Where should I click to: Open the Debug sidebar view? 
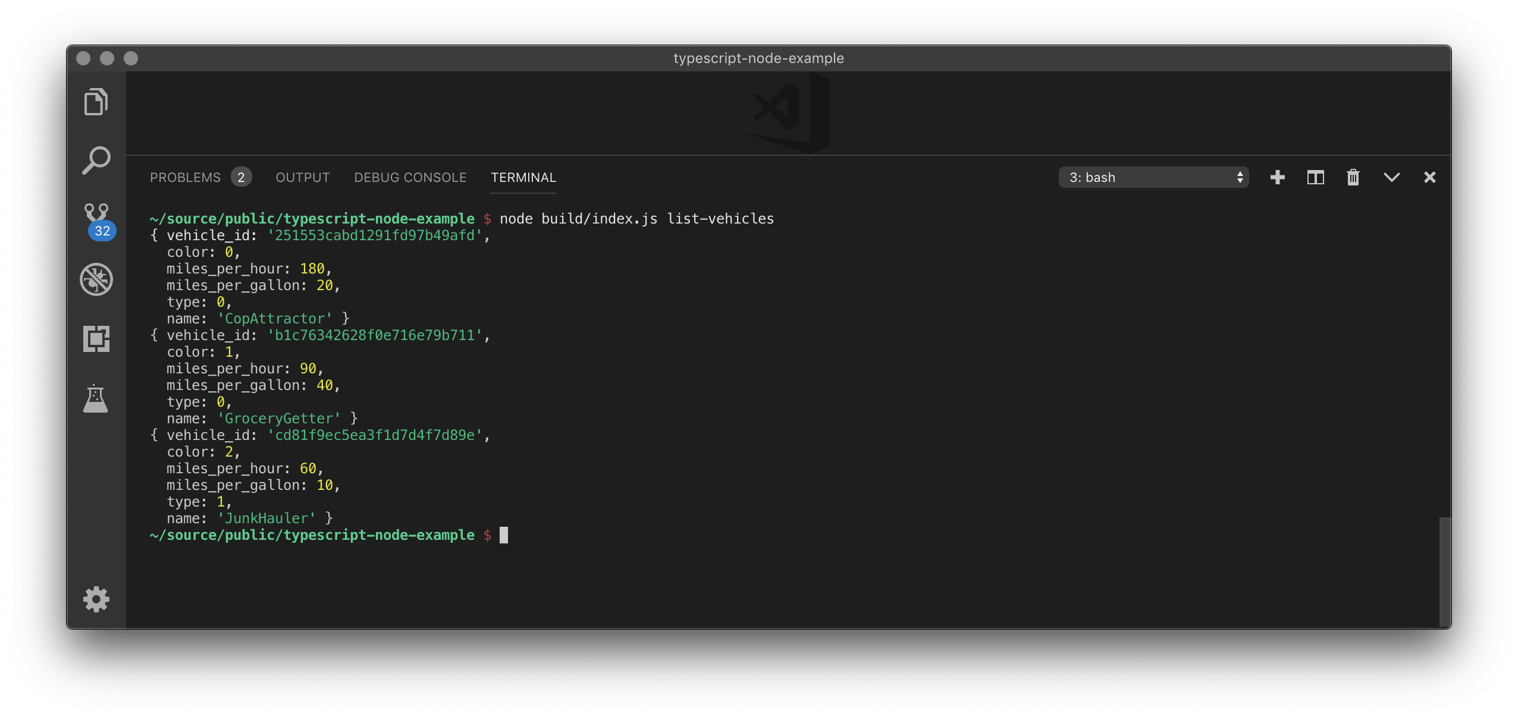[96, 279]
